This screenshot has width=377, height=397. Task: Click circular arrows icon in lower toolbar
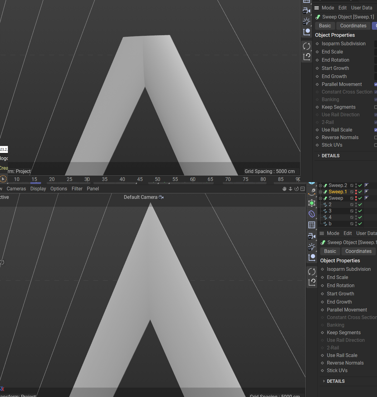tap(312, 272)
